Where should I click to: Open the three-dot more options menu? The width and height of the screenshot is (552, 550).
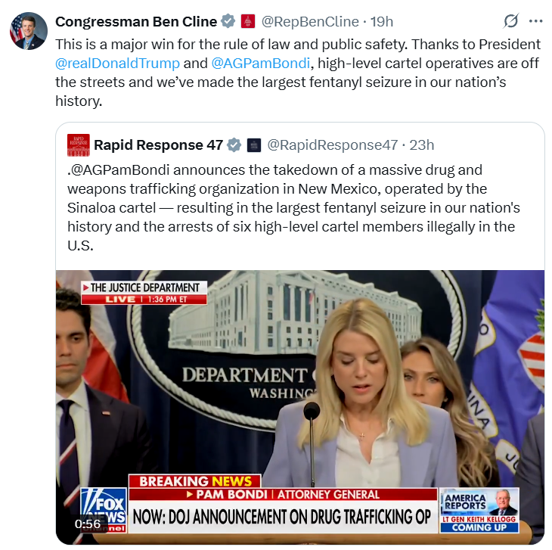click(x=535, y=21)
